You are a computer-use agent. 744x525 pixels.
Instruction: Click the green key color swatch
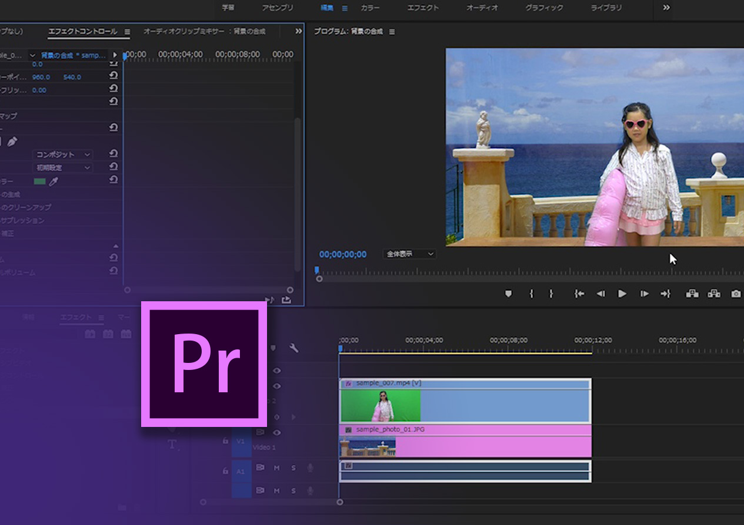(39, 181)
